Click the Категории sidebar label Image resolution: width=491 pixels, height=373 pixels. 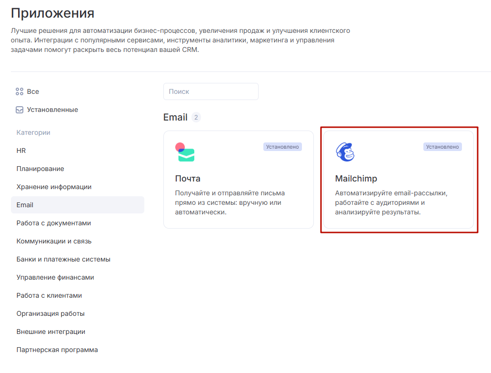33,132
